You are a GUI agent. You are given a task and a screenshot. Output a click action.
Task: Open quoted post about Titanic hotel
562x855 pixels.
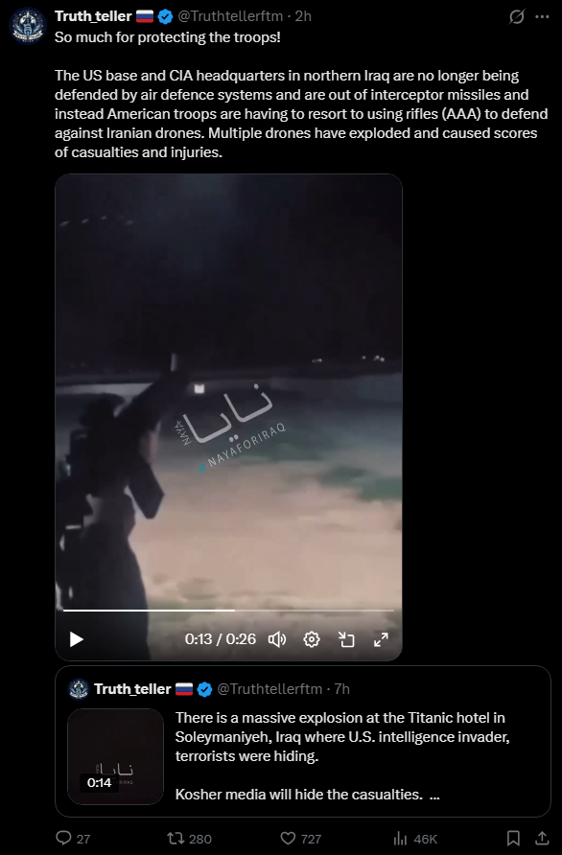pos(303,741)
